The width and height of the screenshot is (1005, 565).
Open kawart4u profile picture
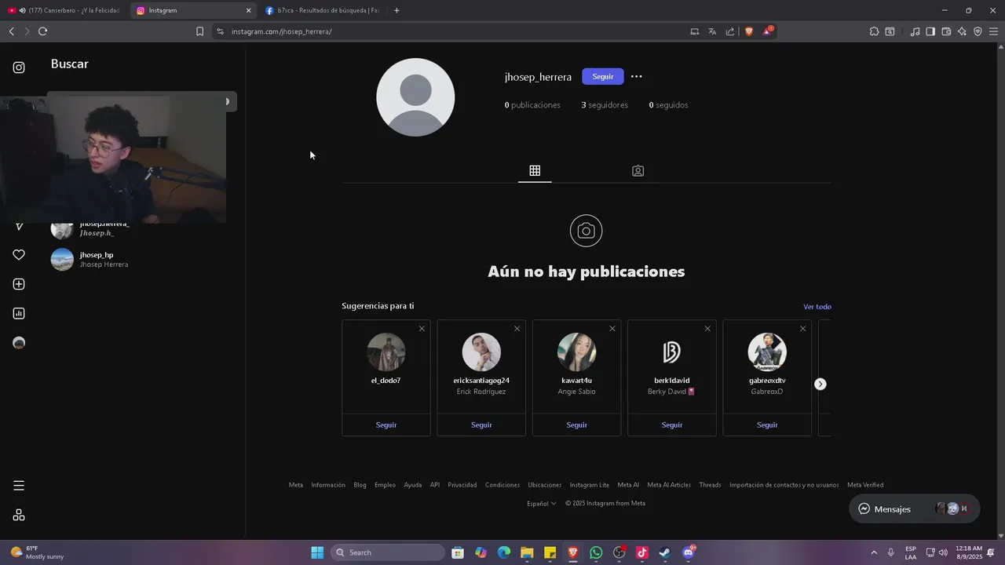click(x=577, y=352)
